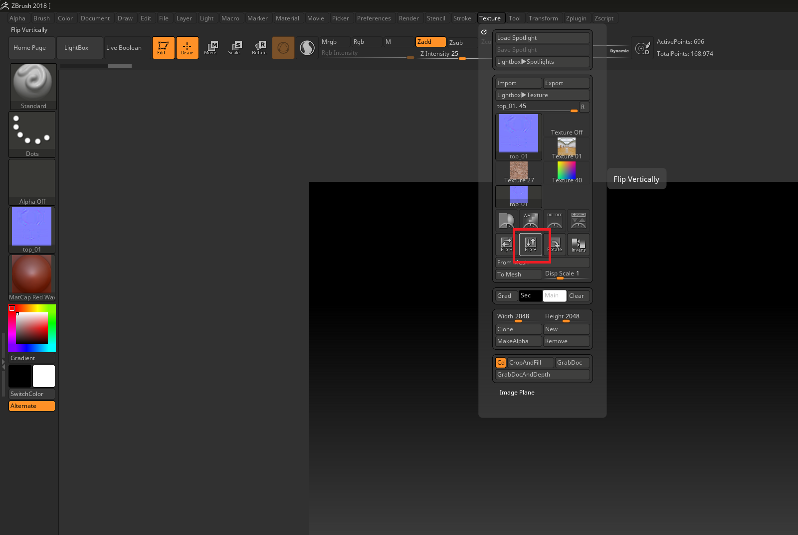Click the Texture Off slot
798x535 pixels.
coord(567,126)
